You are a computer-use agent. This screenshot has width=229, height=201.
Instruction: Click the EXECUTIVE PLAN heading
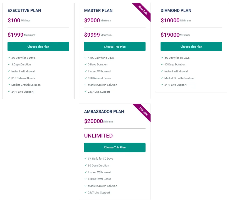tap(24, 11)
